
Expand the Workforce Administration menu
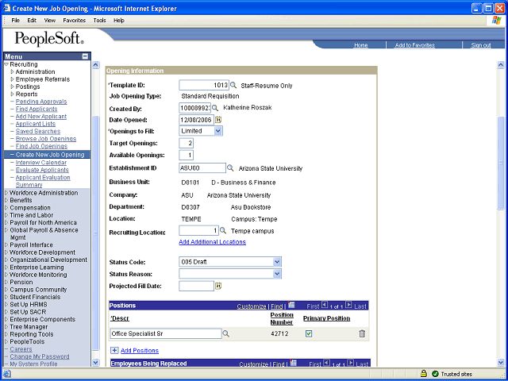click(x=6, y=193)
